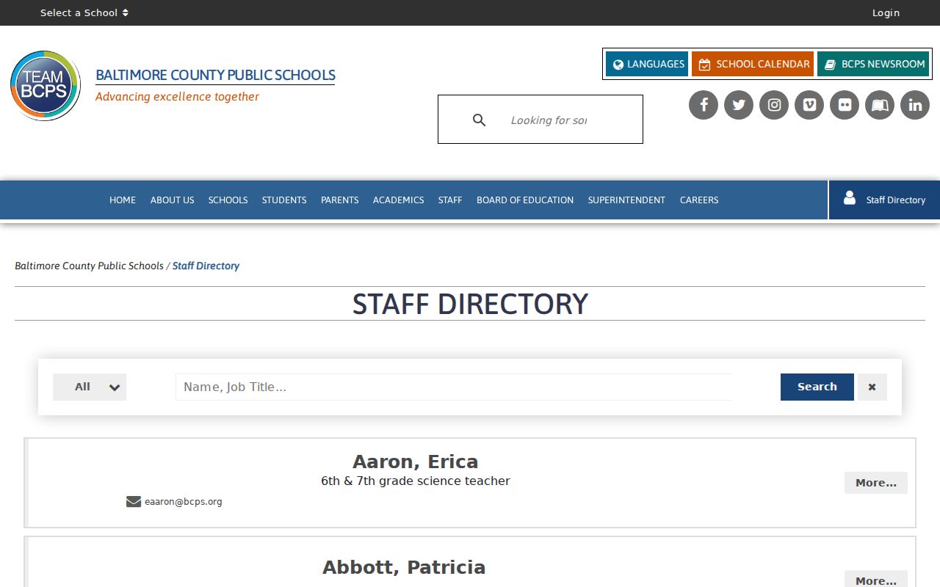Viewport: 940px width, 587px height.
Task: Open the About Us menu
Action: [x=173, y=200]
